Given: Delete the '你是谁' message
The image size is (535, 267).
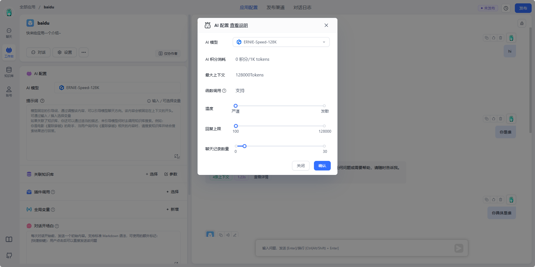Looking at the screenshot, I should tap(501, 119).
